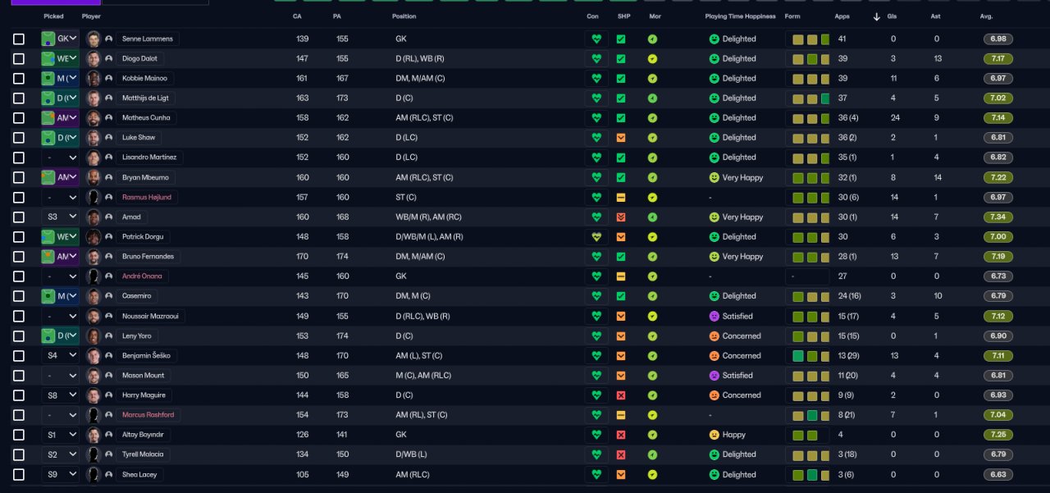Tick the checkbox for Shea Lacey
This screenshot has height=493, width=1050.
pos(19,474)
